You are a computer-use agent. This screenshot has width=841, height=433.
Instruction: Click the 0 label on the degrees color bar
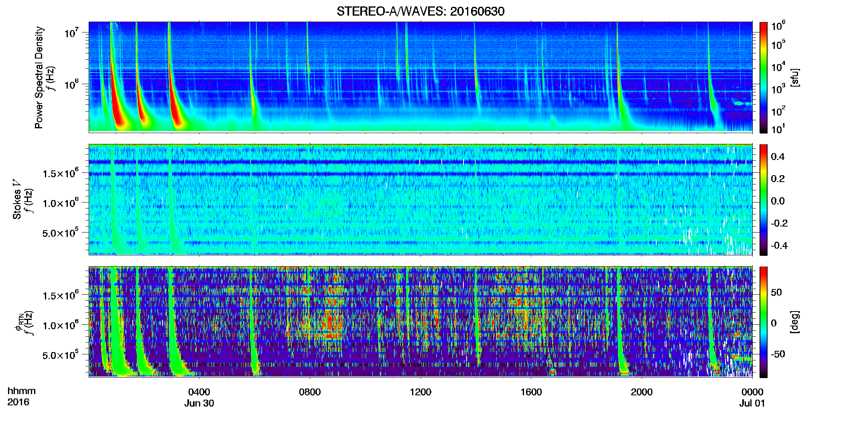pyautogui.click(x=774, y=323)
